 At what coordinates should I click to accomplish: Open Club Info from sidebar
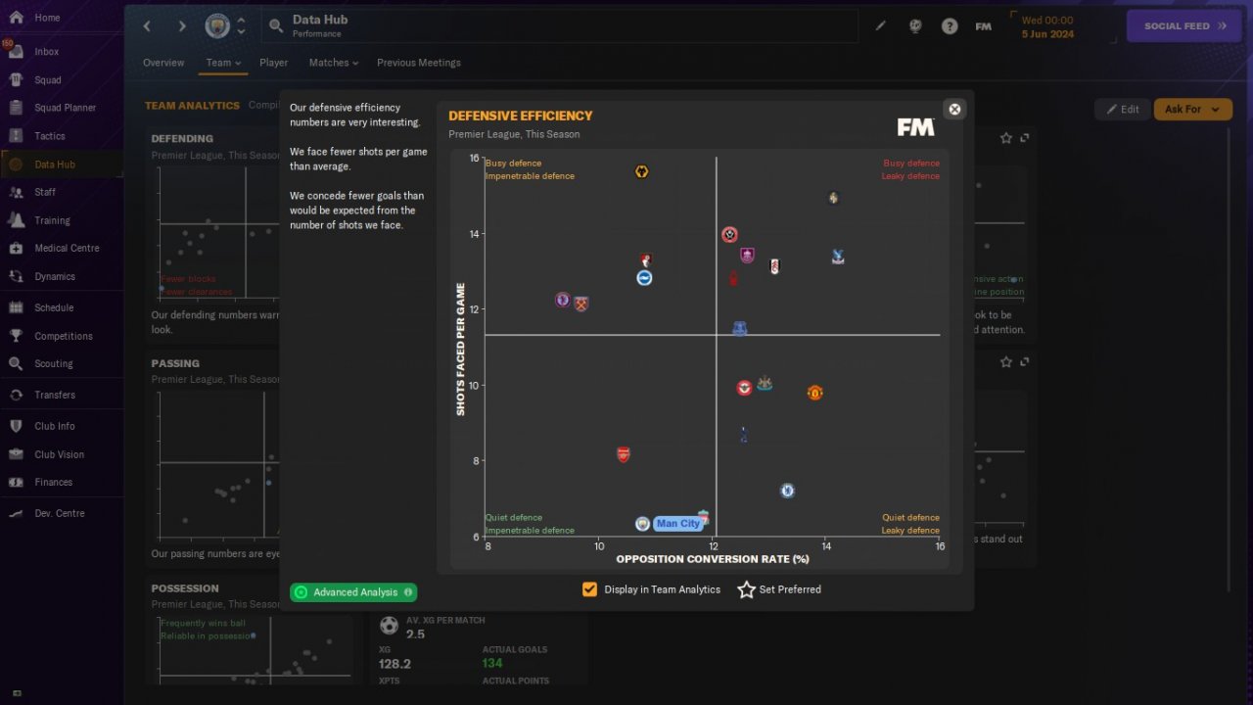(55, 426)
